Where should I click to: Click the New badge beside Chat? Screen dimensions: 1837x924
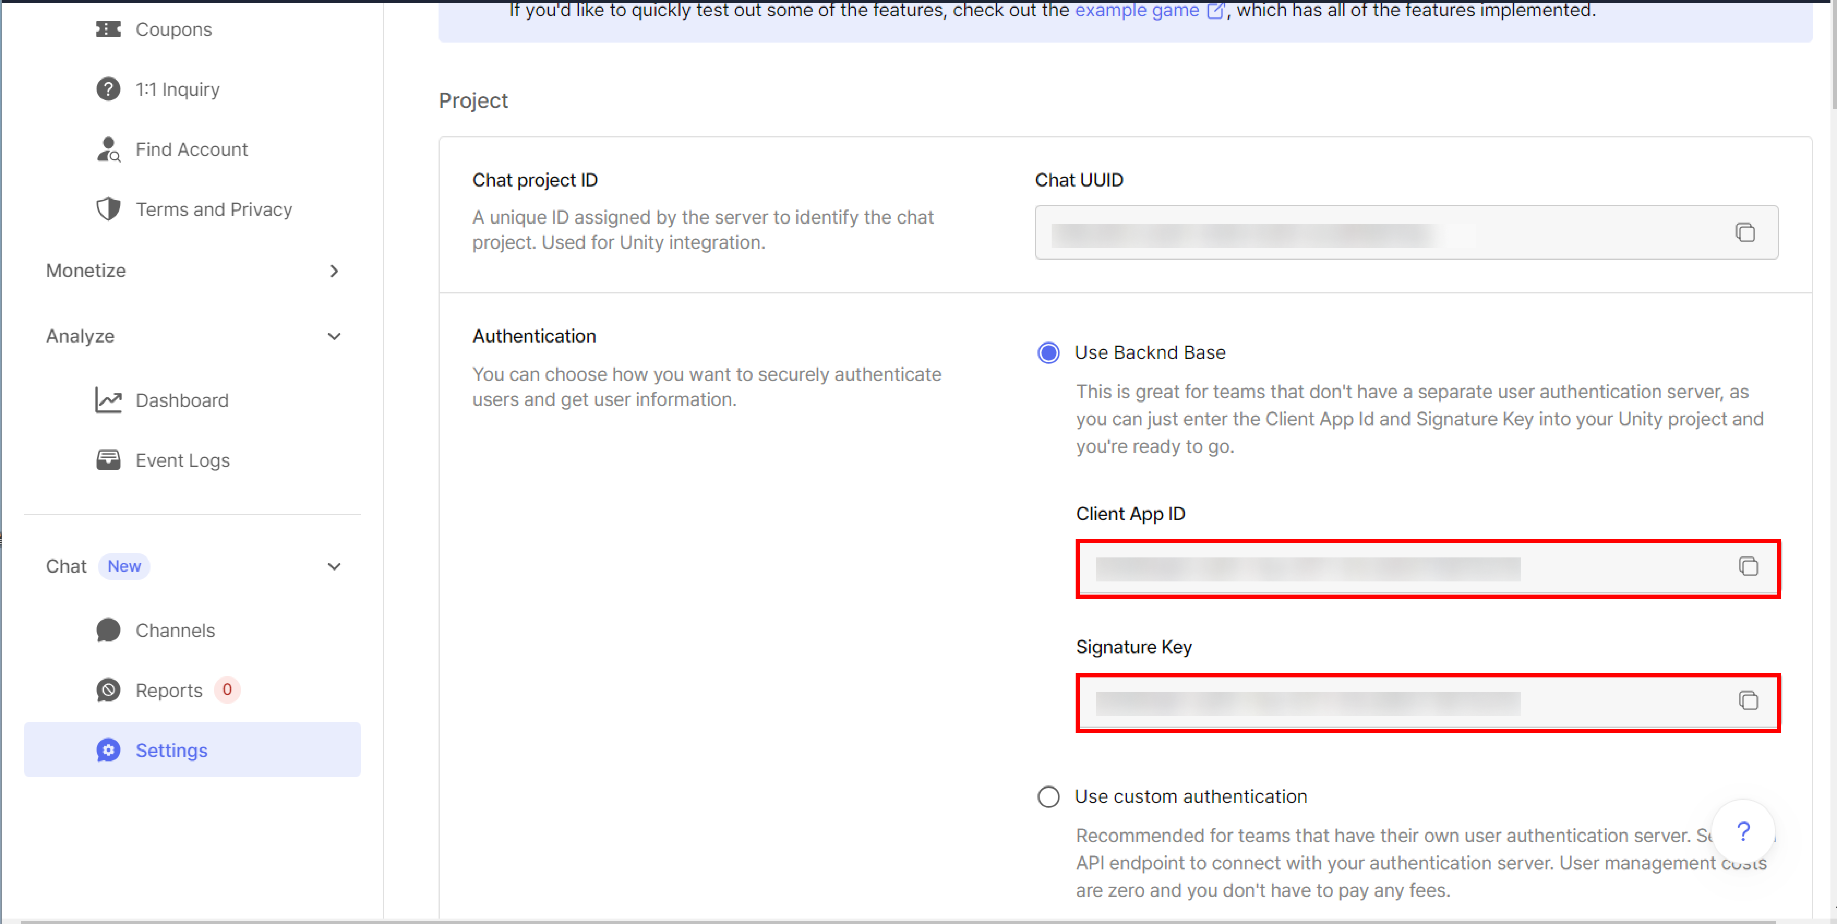(124, 566)
